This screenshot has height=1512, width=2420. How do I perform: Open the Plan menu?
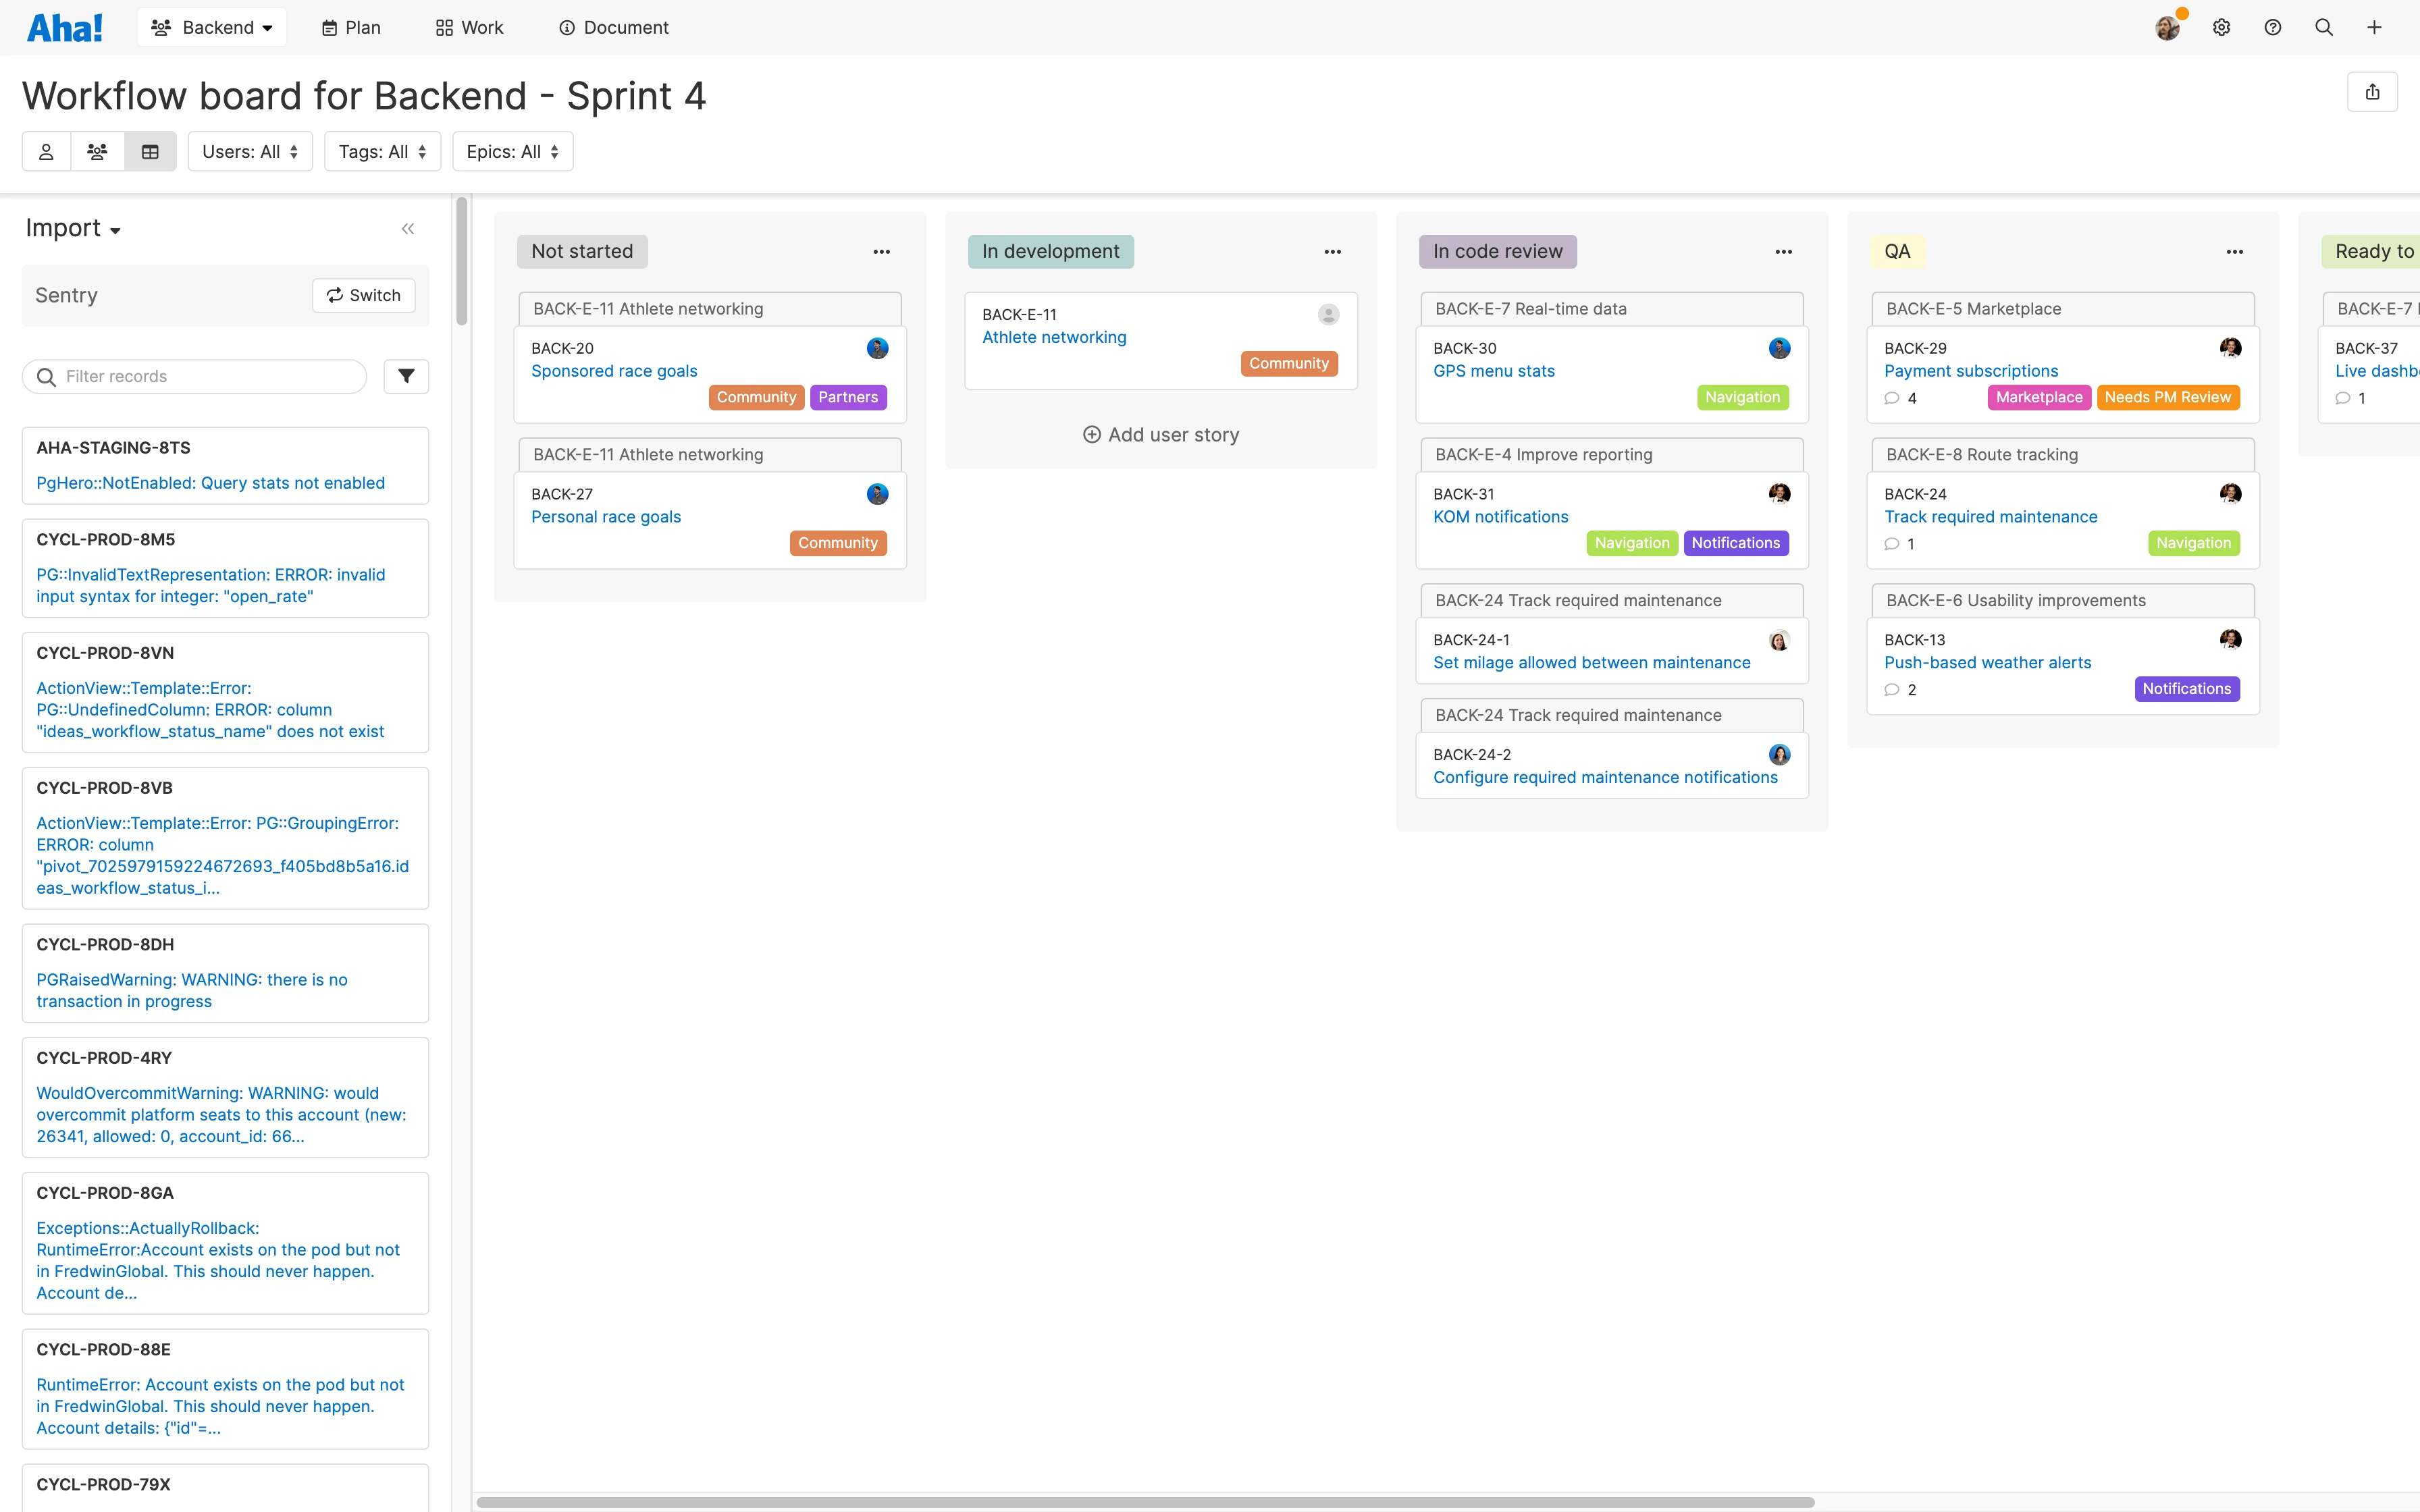351,28
